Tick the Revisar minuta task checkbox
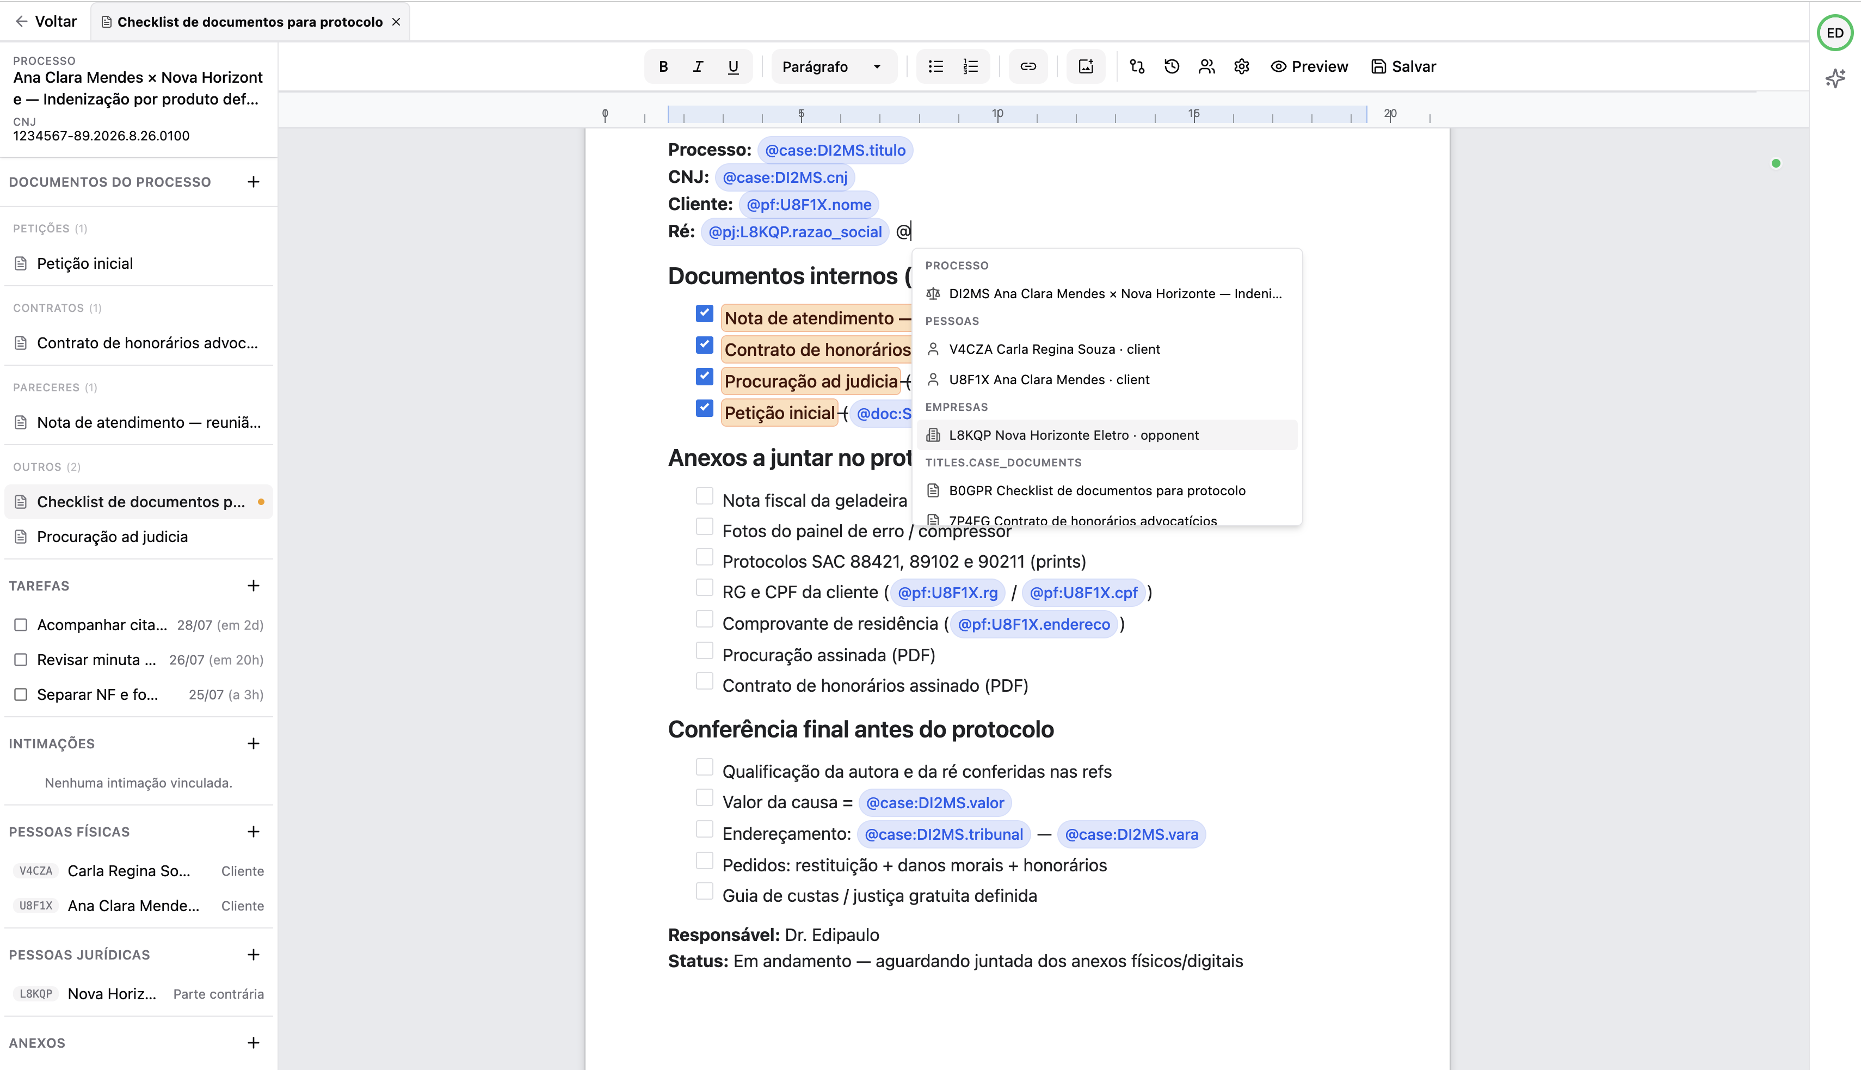 click(x=21, y=660)
